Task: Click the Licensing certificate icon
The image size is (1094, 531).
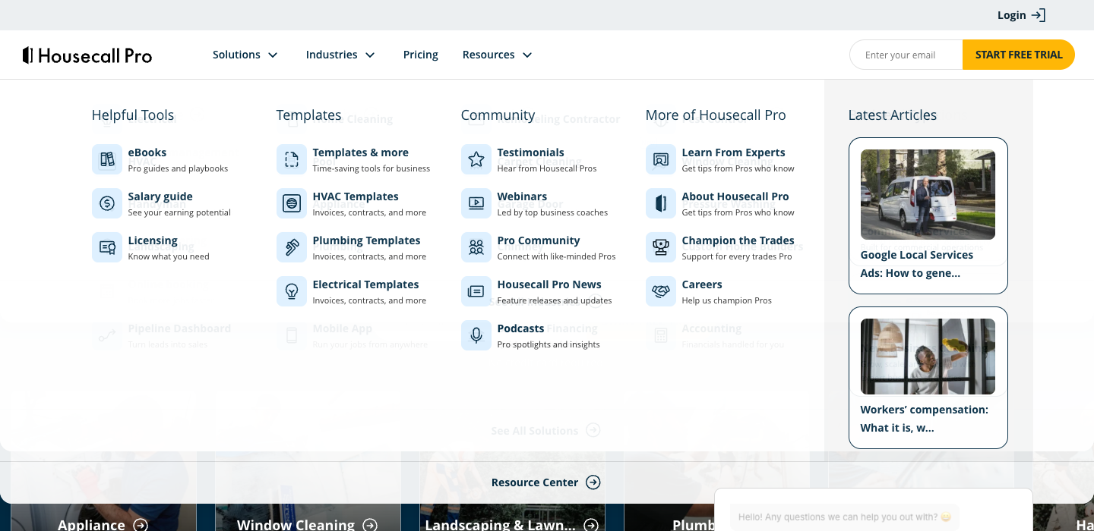Action: click(107, 247)
